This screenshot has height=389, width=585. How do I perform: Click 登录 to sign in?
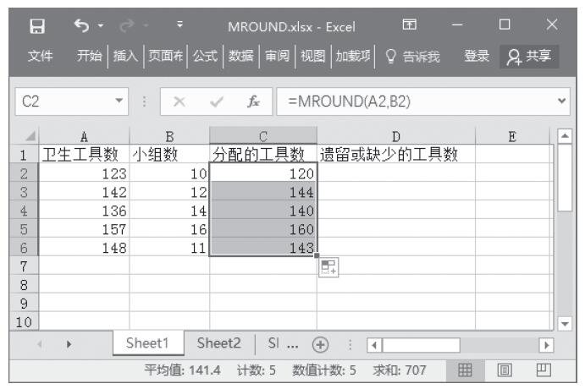tap(477, 57)
